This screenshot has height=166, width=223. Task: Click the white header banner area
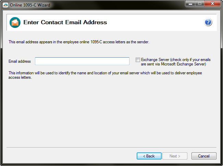[x=154, y=22]
